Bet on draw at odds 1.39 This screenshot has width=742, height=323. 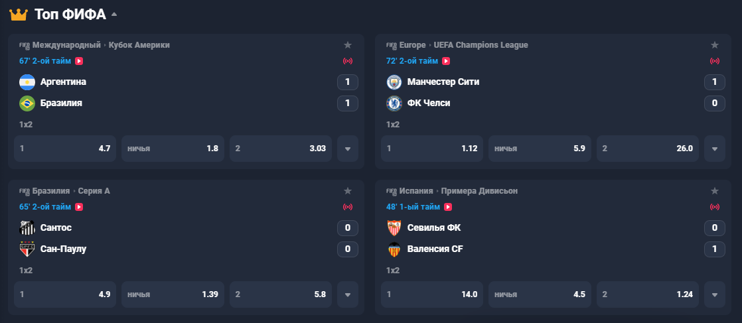pyautogui.click(x=173, y=294)
